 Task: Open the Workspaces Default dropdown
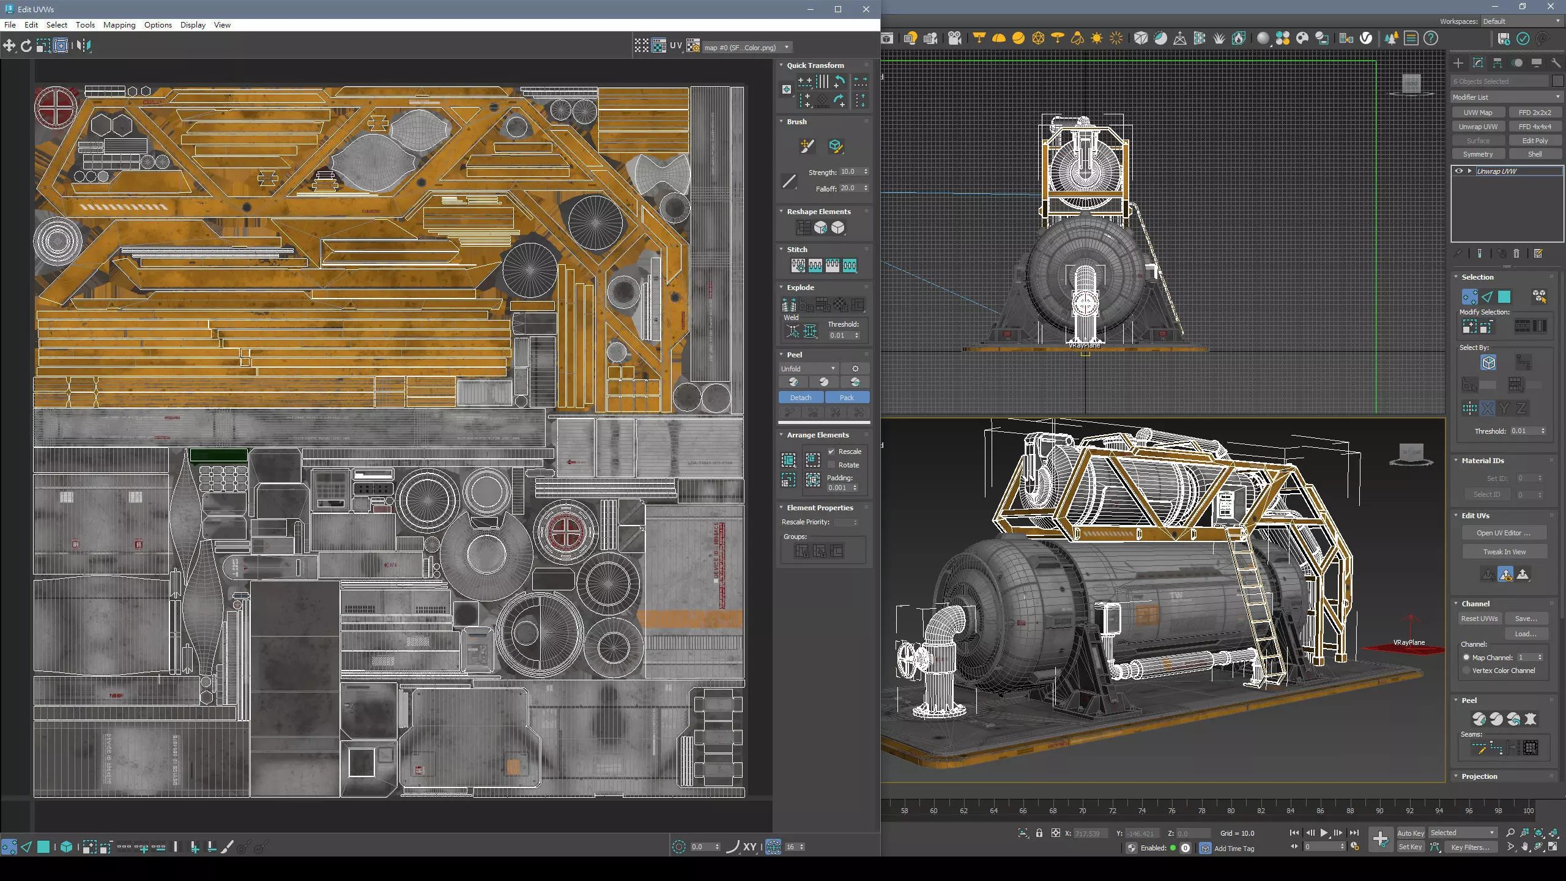click(x=1521, y=21)
